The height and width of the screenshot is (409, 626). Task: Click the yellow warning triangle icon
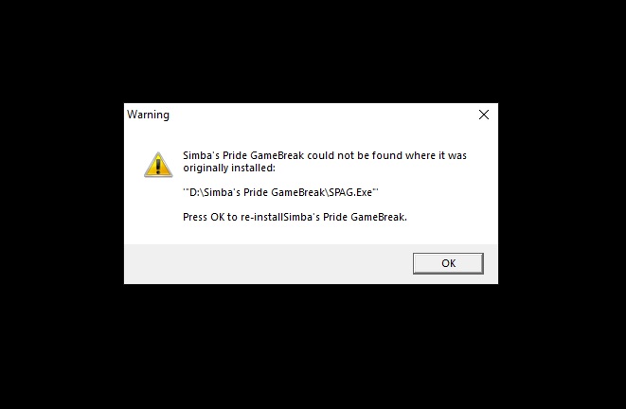(x=158, y=165)
